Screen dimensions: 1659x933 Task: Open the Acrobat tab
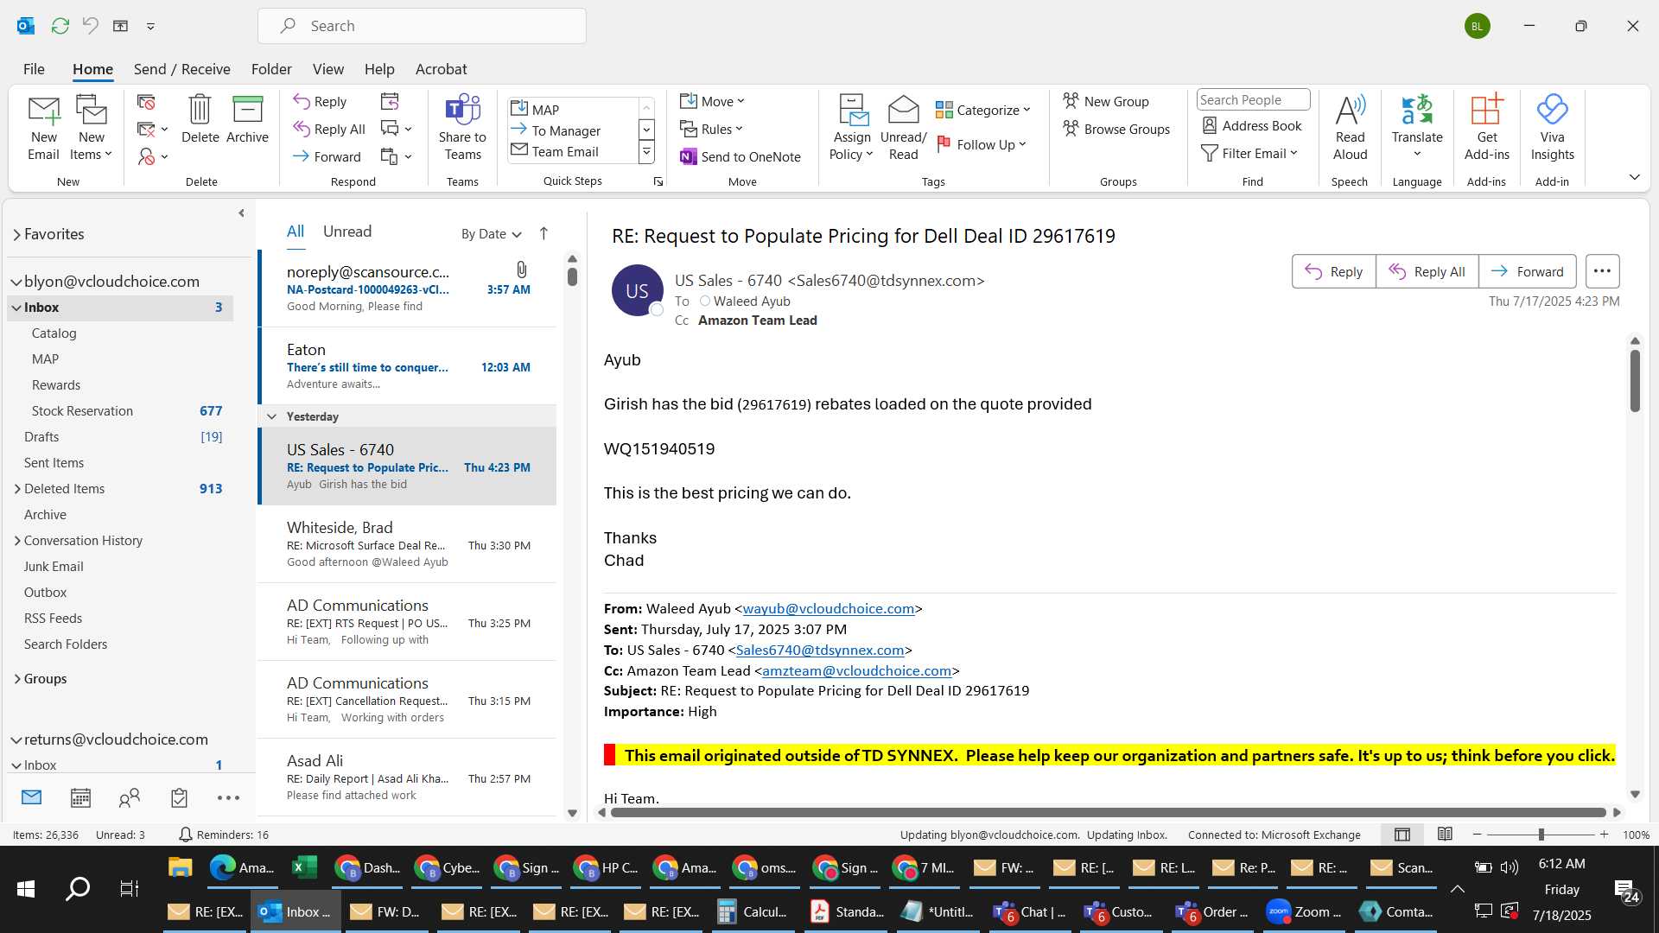click(441, 69)
